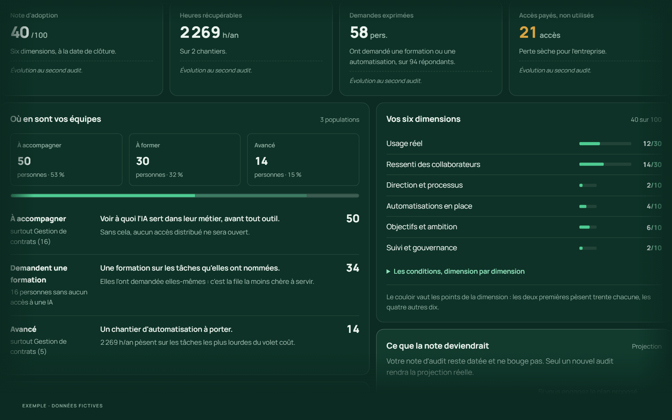Select the "Avancé" population card showing 15 %

(x=303, y=160)
